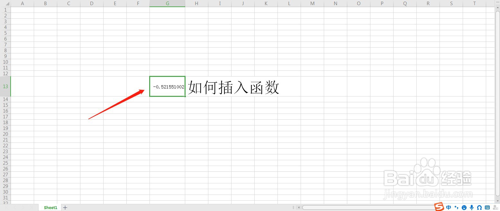Open the soft keyboard icon in the input toolbar
500x211 pixels.
[487, 207]
